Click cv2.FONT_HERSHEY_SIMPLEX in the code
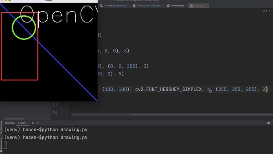Screen dimensions: 273x154 click(168, 89)
